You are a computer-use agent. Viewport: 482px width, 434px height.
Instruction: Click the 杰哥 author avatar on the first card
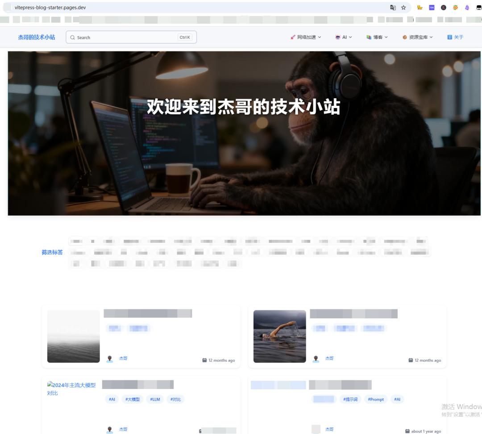pos(109,359)
